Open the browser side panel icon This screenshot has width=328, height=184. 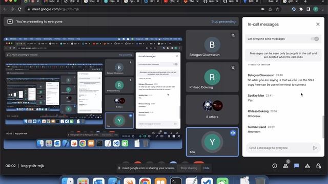309,9
